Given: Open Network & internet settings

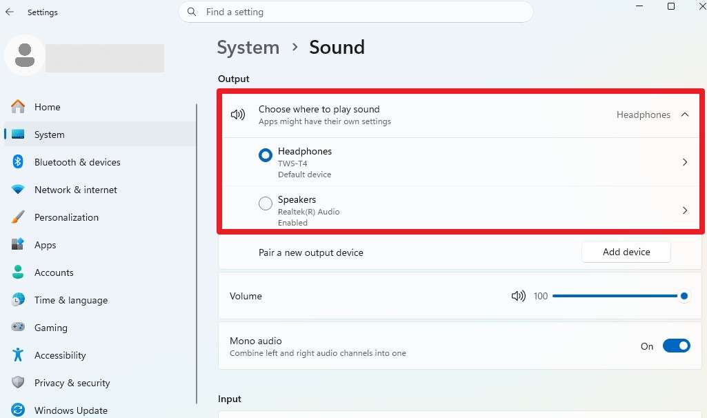Looking at the screenshot, I should [x=99, y=190].
